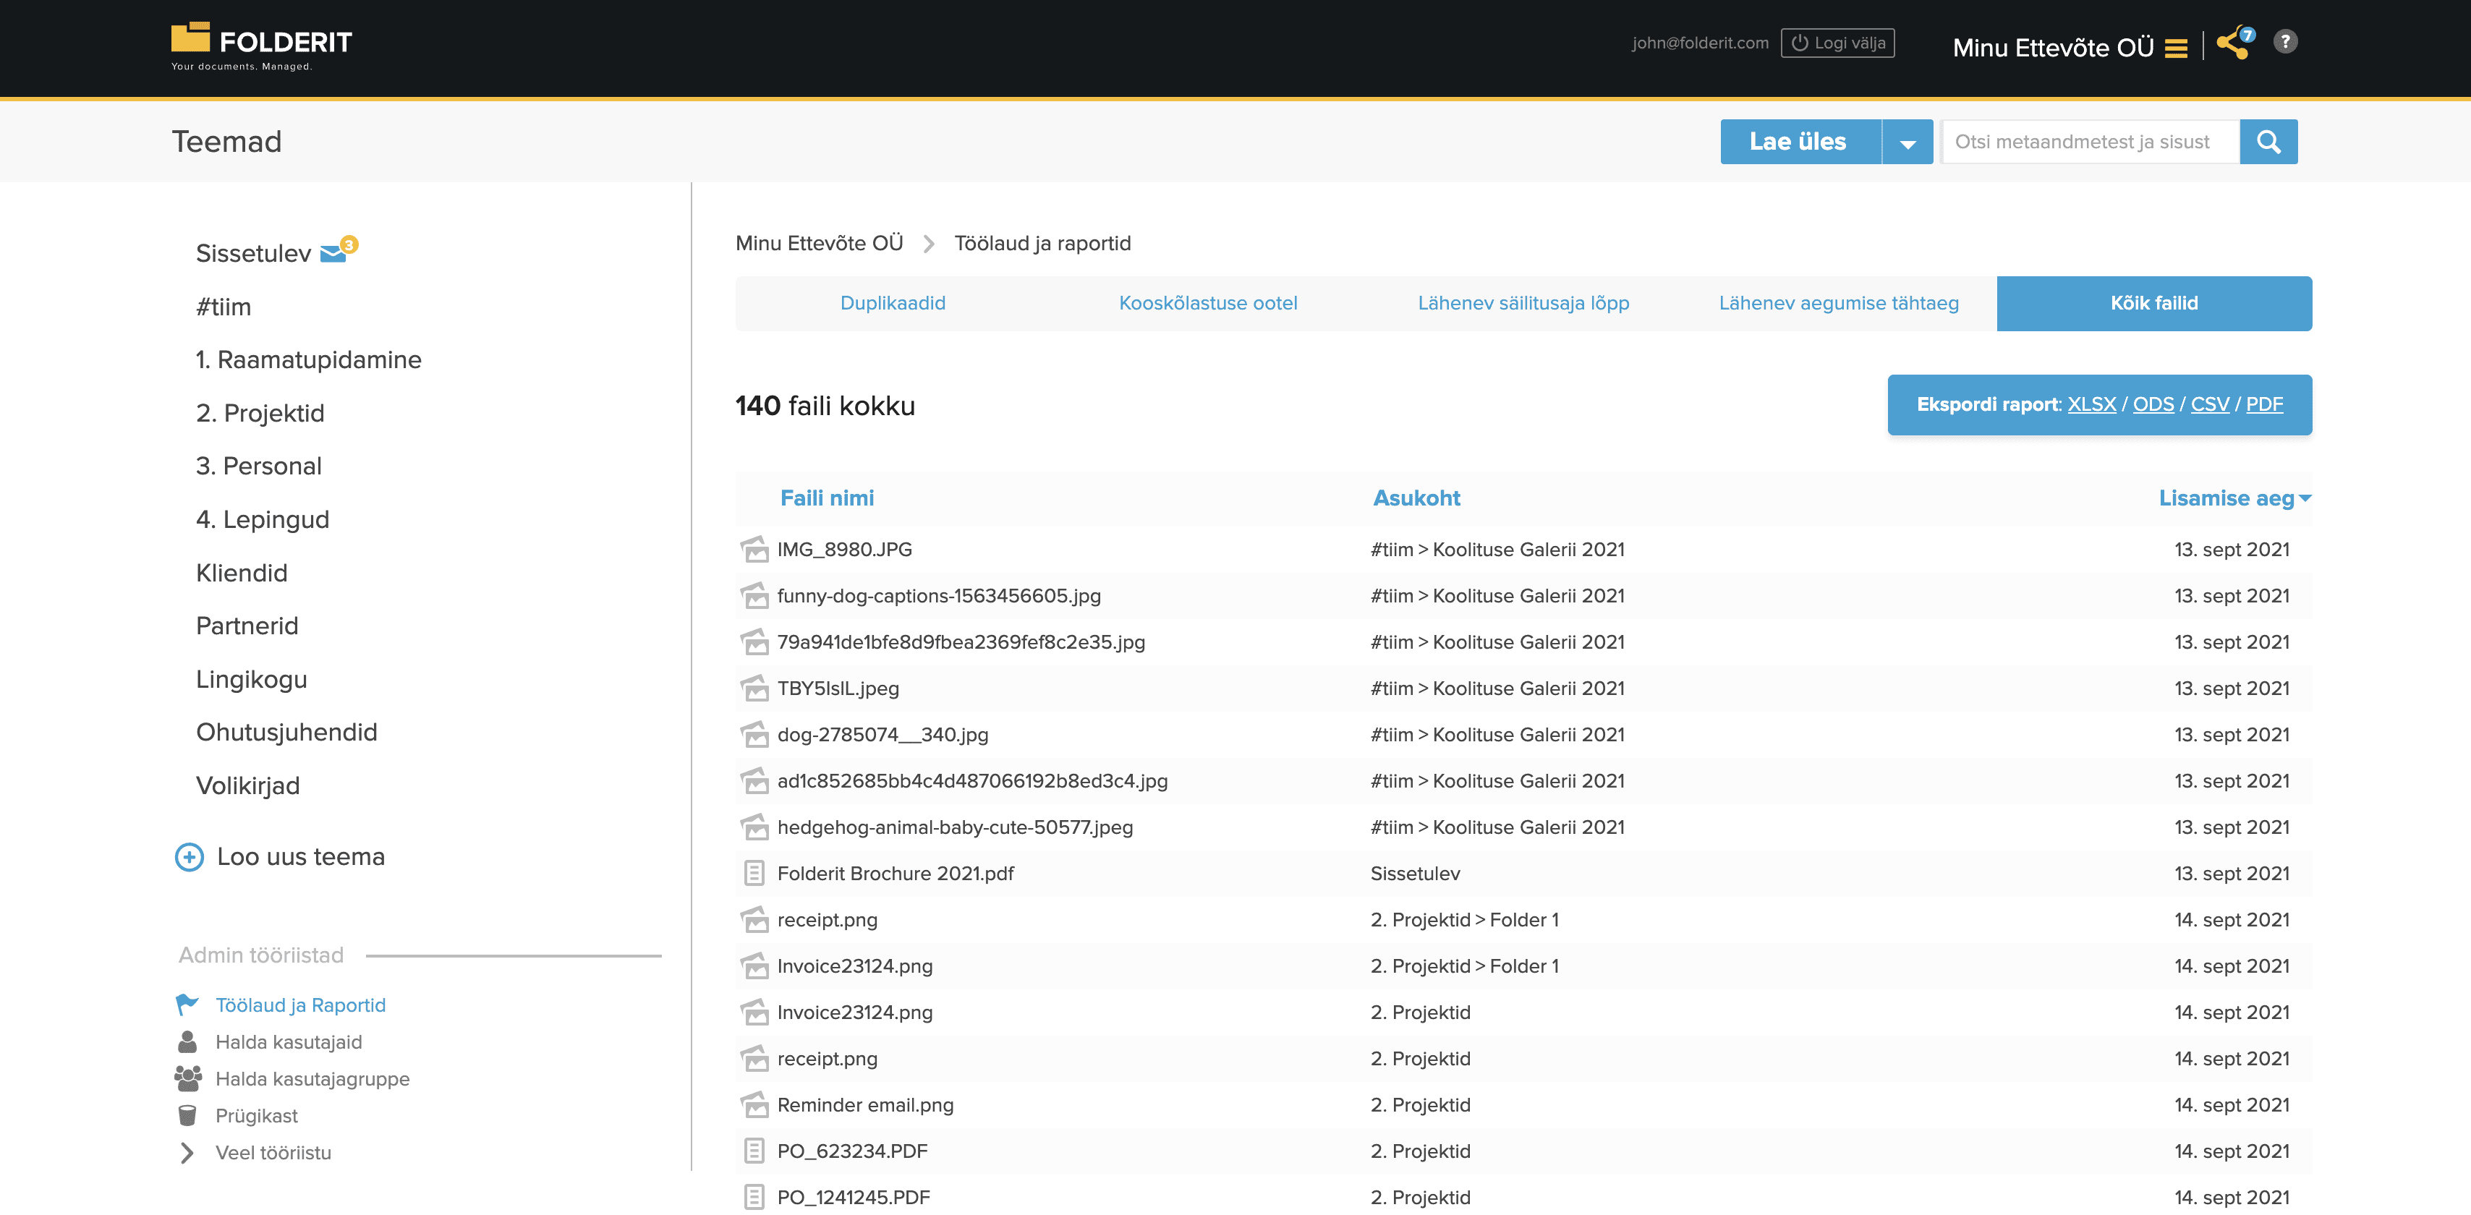The height and width of the screenshot is (1215, 2471).
Task: Open the file TBY5IsIL.jpeg
Action: click(838, 688)
